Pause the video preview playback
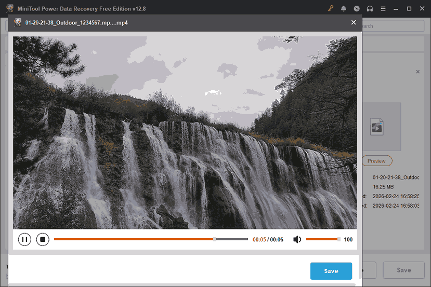431x287 pixels. click(x=24, y=240)
